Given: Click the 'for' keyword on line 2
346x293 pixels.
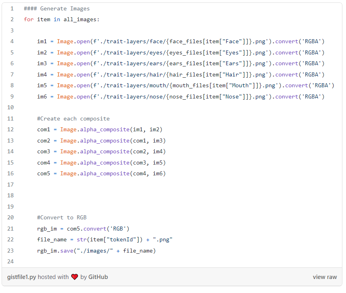Looking at the screenshot, I should [x=29, y=19].
